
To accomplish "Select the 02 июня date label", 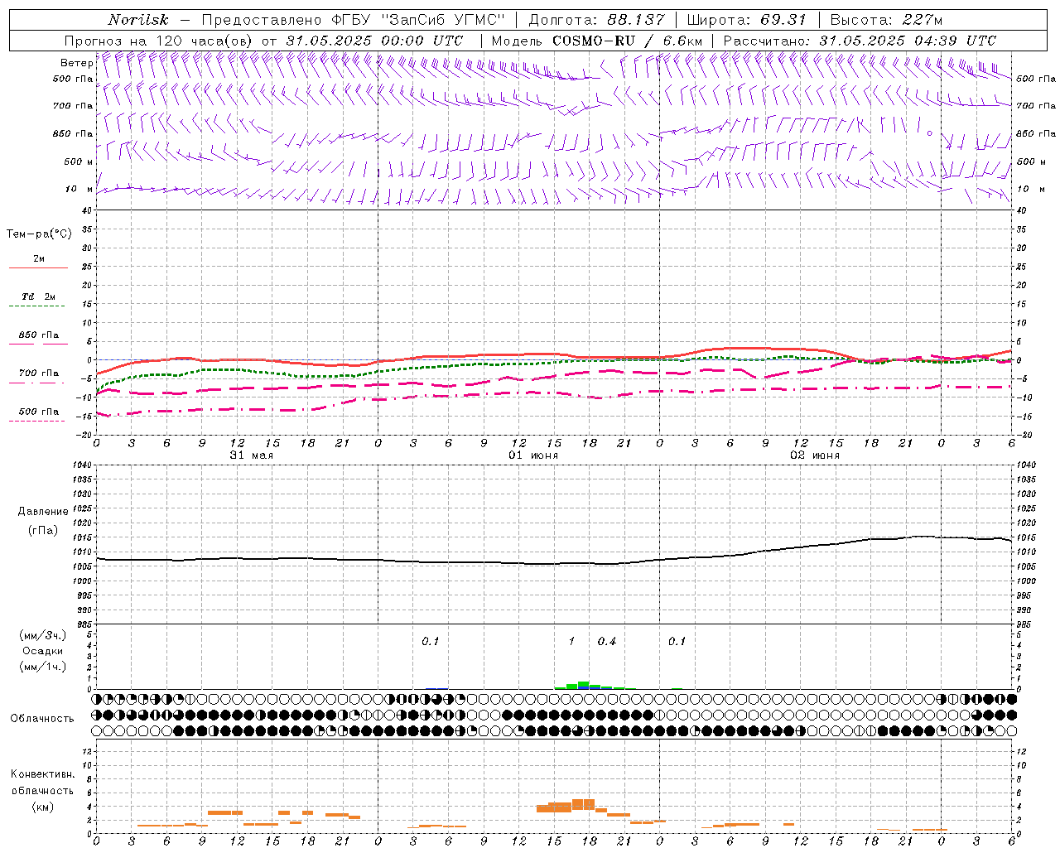I will [814, 455].
